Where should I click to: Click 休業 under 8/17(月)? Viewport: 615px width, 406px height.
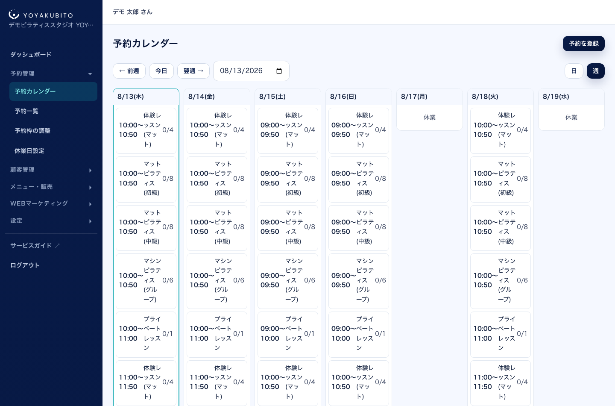430,118
